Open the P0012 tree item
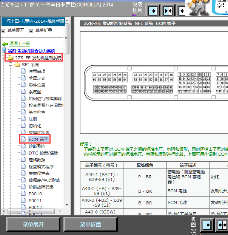The image size is (228, 235). (35, 207)
